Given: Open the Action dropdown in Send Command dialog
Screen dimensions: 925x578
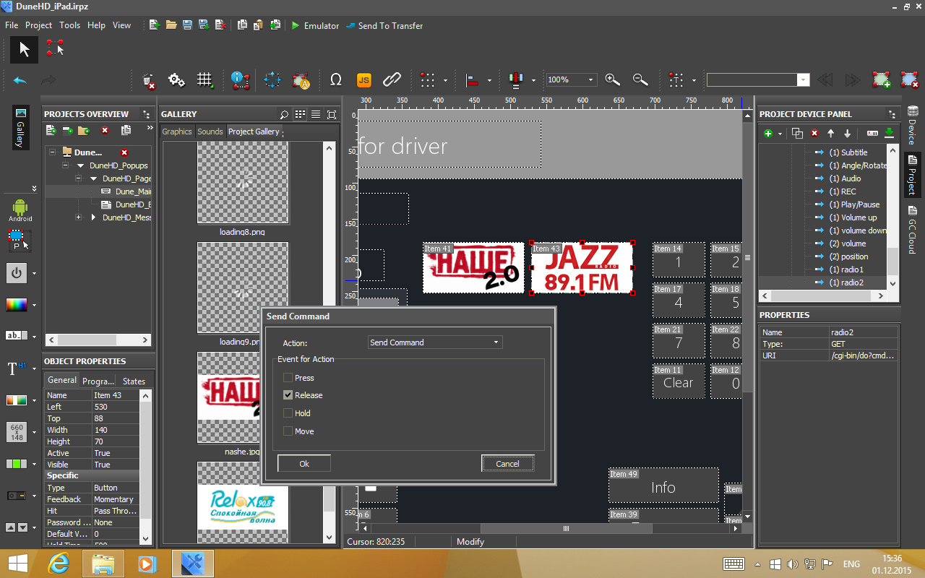Looking at the screenshot, I should pos(435,342).
